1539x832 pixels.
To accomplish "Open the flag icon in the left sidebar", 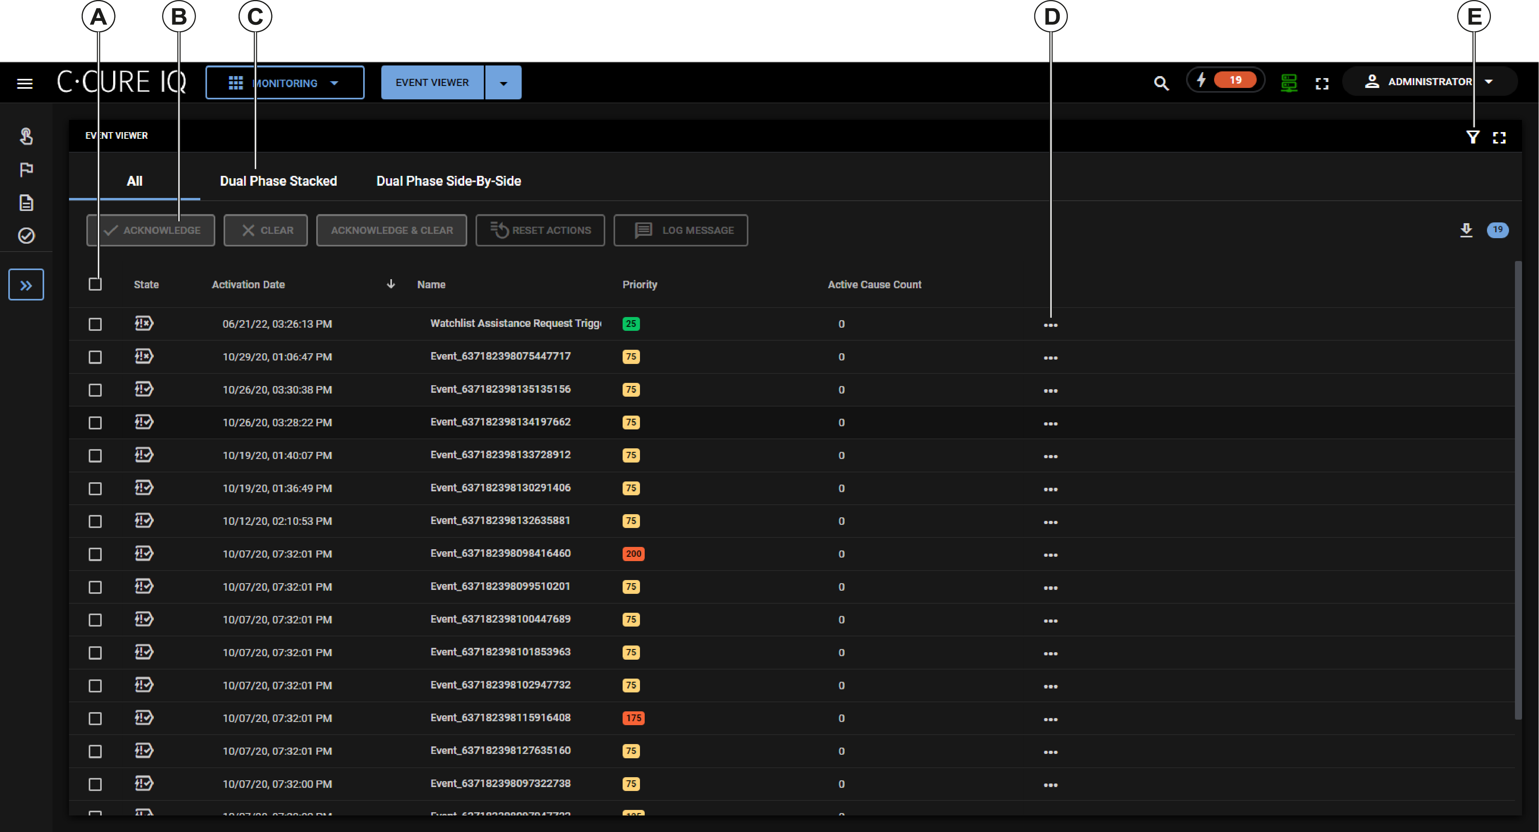I will 26,170.
